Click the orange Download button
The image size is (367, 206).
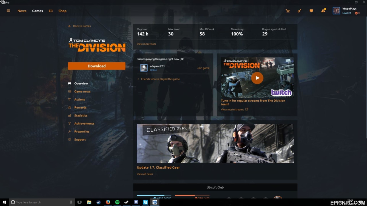97,66
